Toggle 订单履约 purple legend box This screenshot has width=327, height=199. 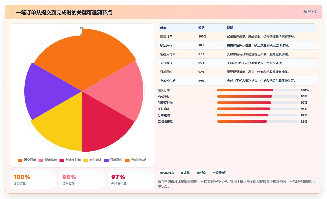coord(106,160)
